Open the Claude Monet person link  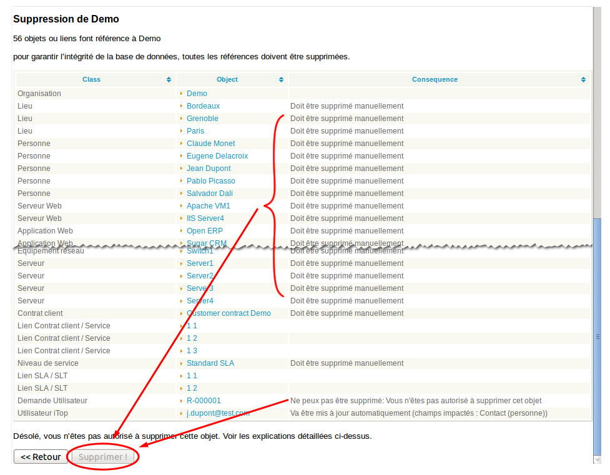point(210,144)
